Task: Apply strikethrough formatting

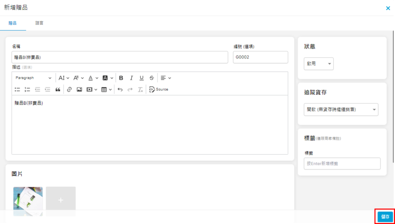Action: (152, 78)
